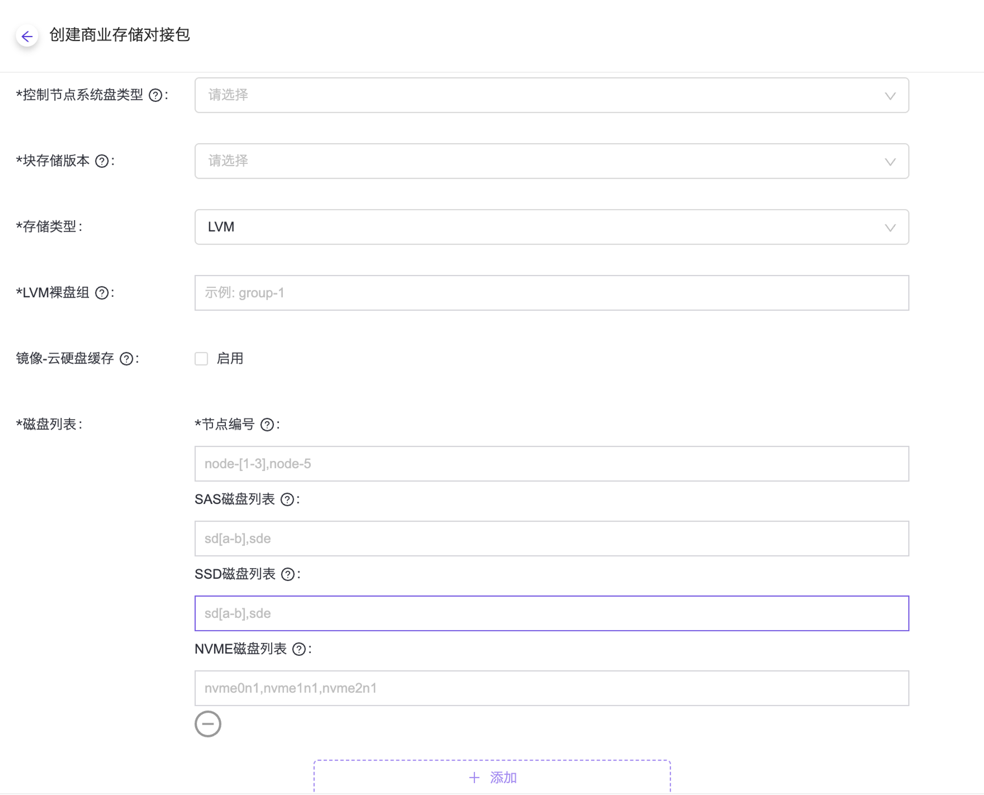This screenshot has width=984, height=795.
Task: Open the 块存储版本 dropdown
Action: coord(551,161)
